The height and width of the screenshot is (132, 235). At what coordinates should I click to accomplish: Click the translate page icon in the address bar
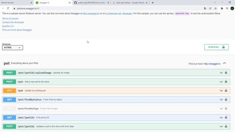205,8
